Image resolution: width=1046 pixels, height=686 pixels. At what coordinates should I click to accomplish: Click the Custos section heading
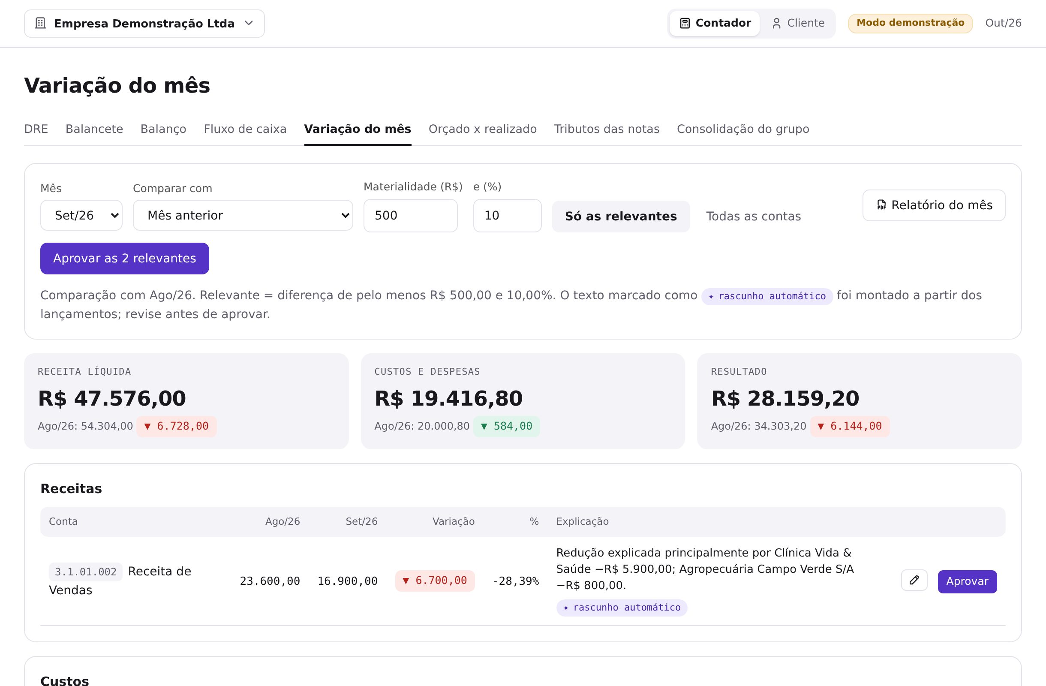point(65,680)
